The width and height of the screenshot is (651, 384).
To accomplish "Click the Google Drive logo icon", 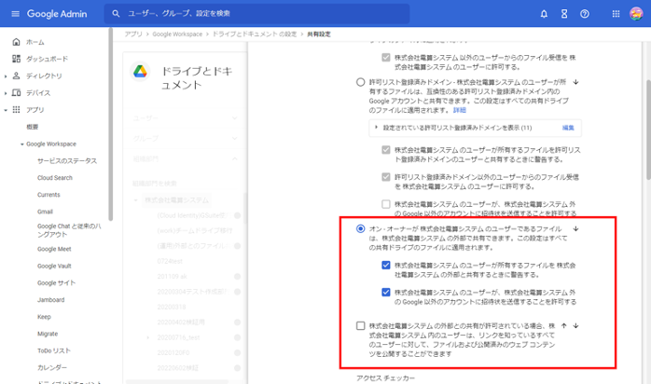I will (x=140, y=72).
